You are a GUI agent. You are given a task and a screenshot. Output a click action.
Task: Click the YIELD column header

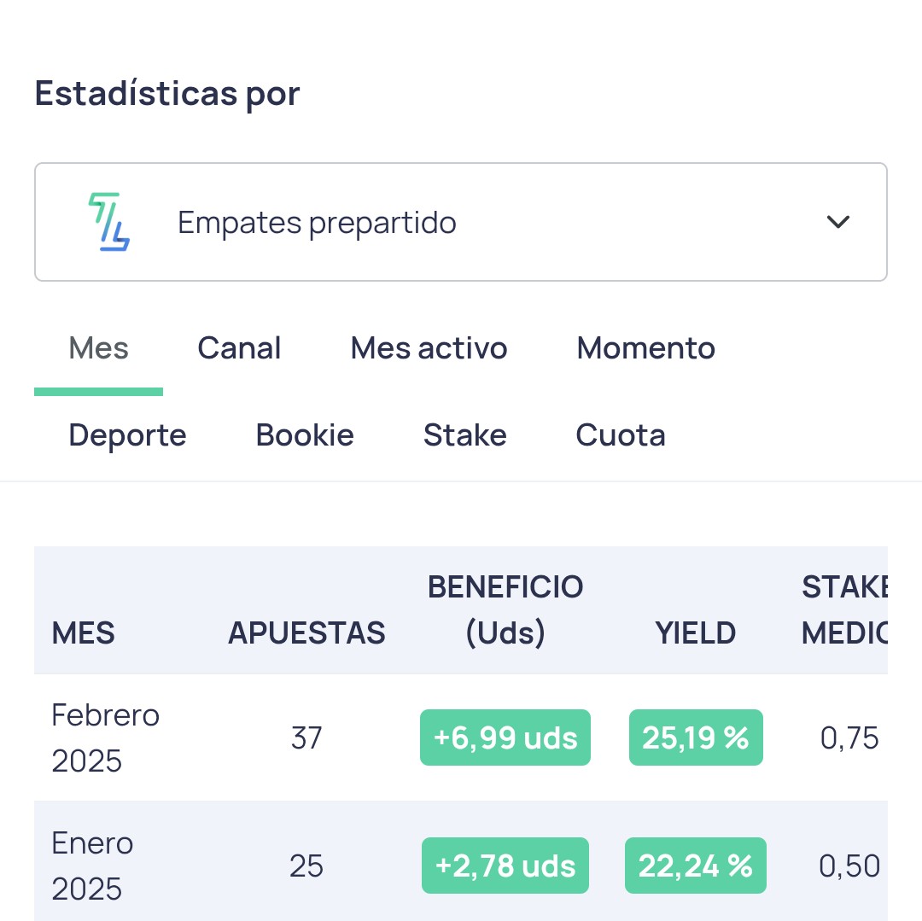(x=696, y=633)
